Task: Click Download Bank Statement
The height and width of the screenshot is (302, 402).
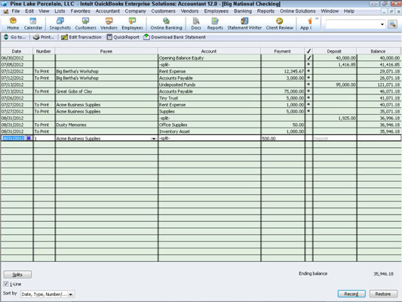Action: [174, 37]
